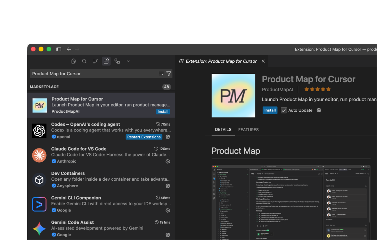This screenshot has width=377, height=240.
Task: Toggle the Auto Update checkbox
Action: click(284, 110)
